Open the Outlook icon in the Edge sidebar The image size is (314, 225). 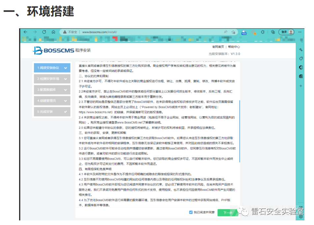click(x=301, y=76)
